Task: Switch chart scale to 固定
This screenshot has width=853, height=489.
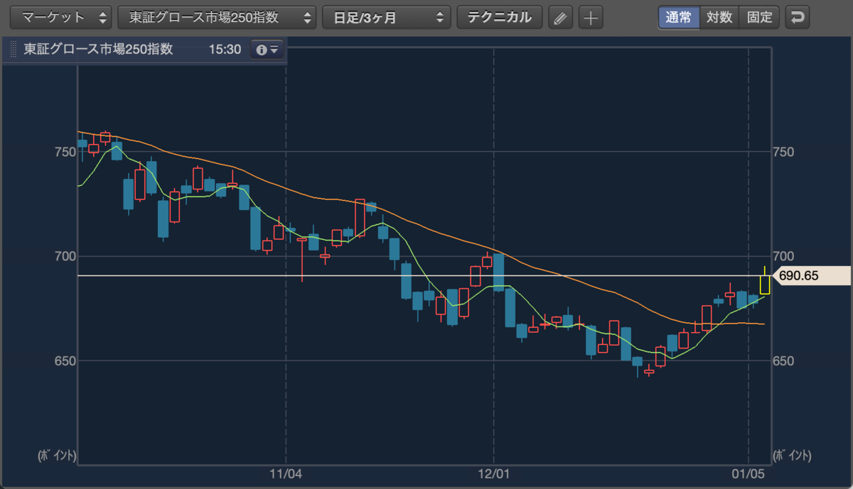Action: (x=759, y=18)
